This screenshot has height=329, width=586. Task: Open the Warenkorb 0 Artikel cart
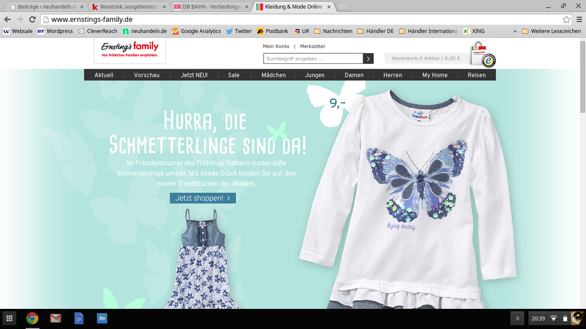(426, 58)
